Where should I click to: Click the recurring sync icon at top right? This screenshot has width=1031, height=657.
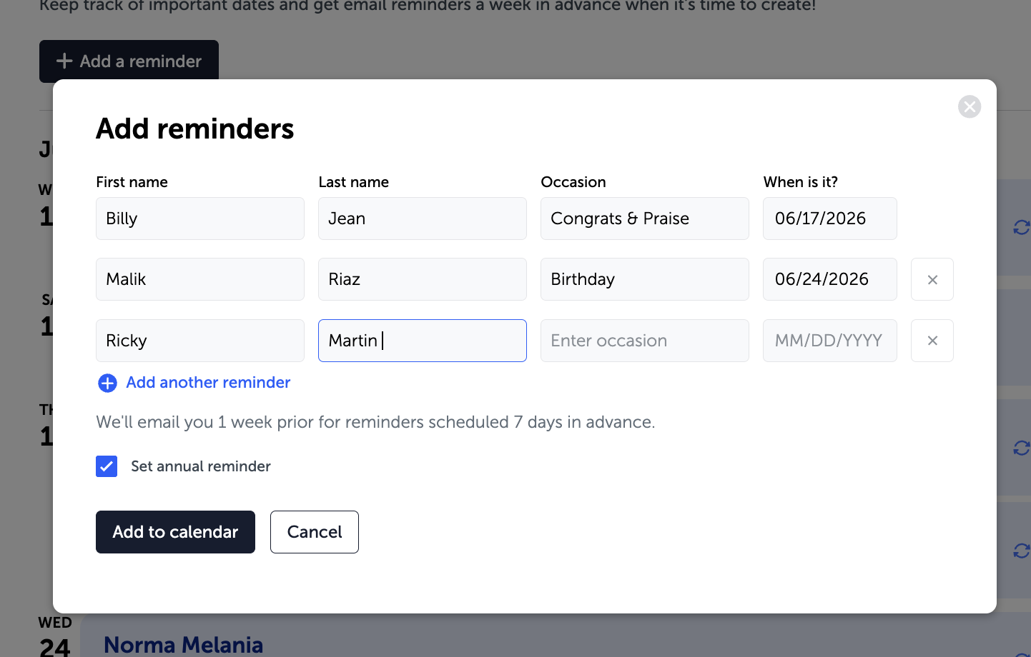coord(1022,227)
